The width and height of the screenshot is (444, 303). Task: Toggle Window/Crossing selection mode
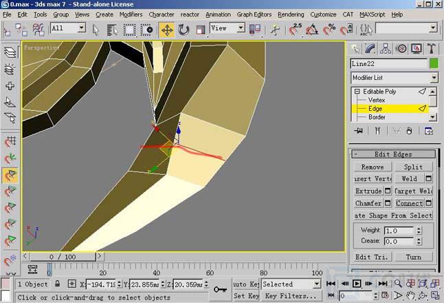pos(146,30)
